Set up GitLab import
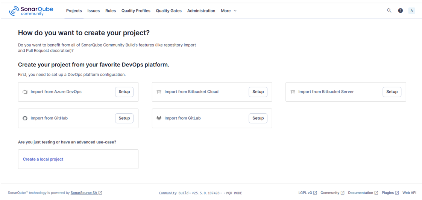 258,118
